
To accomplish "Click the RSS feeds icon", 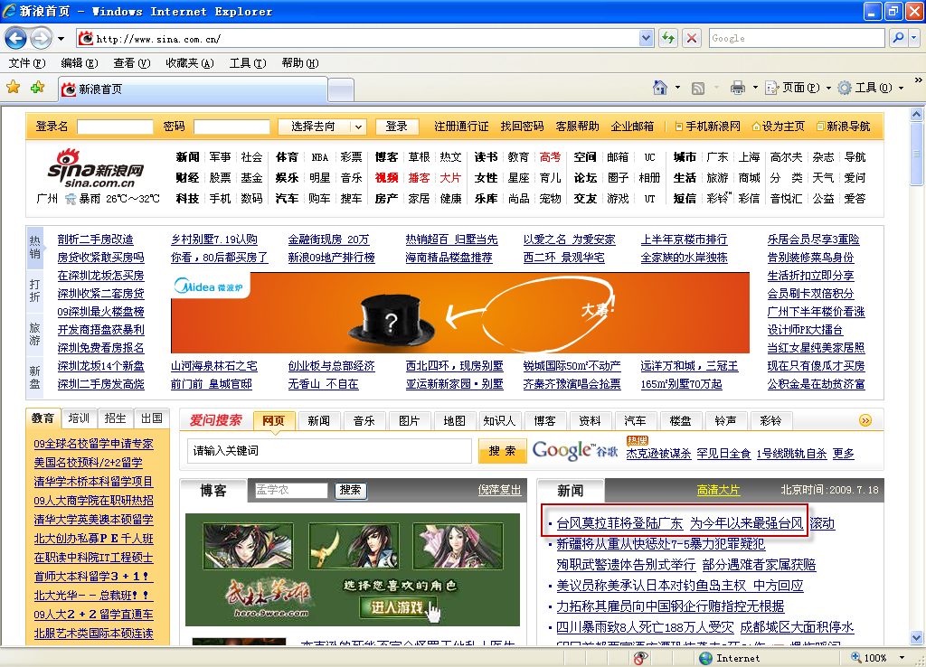I will (698, 88).
